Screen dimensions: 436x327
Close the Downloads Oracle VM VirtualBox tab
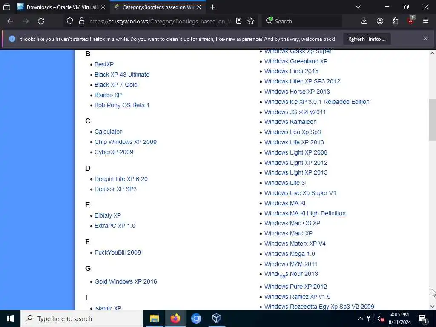tap(103, 7)
